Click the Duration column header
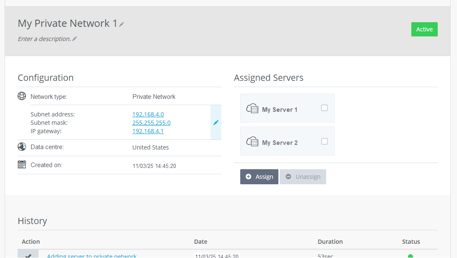The width and height of the screenshot is (457, 258). click(x=330, y=242)
